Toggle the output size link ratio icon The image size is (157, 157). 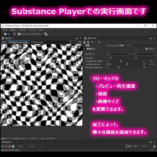pos(131,54)
